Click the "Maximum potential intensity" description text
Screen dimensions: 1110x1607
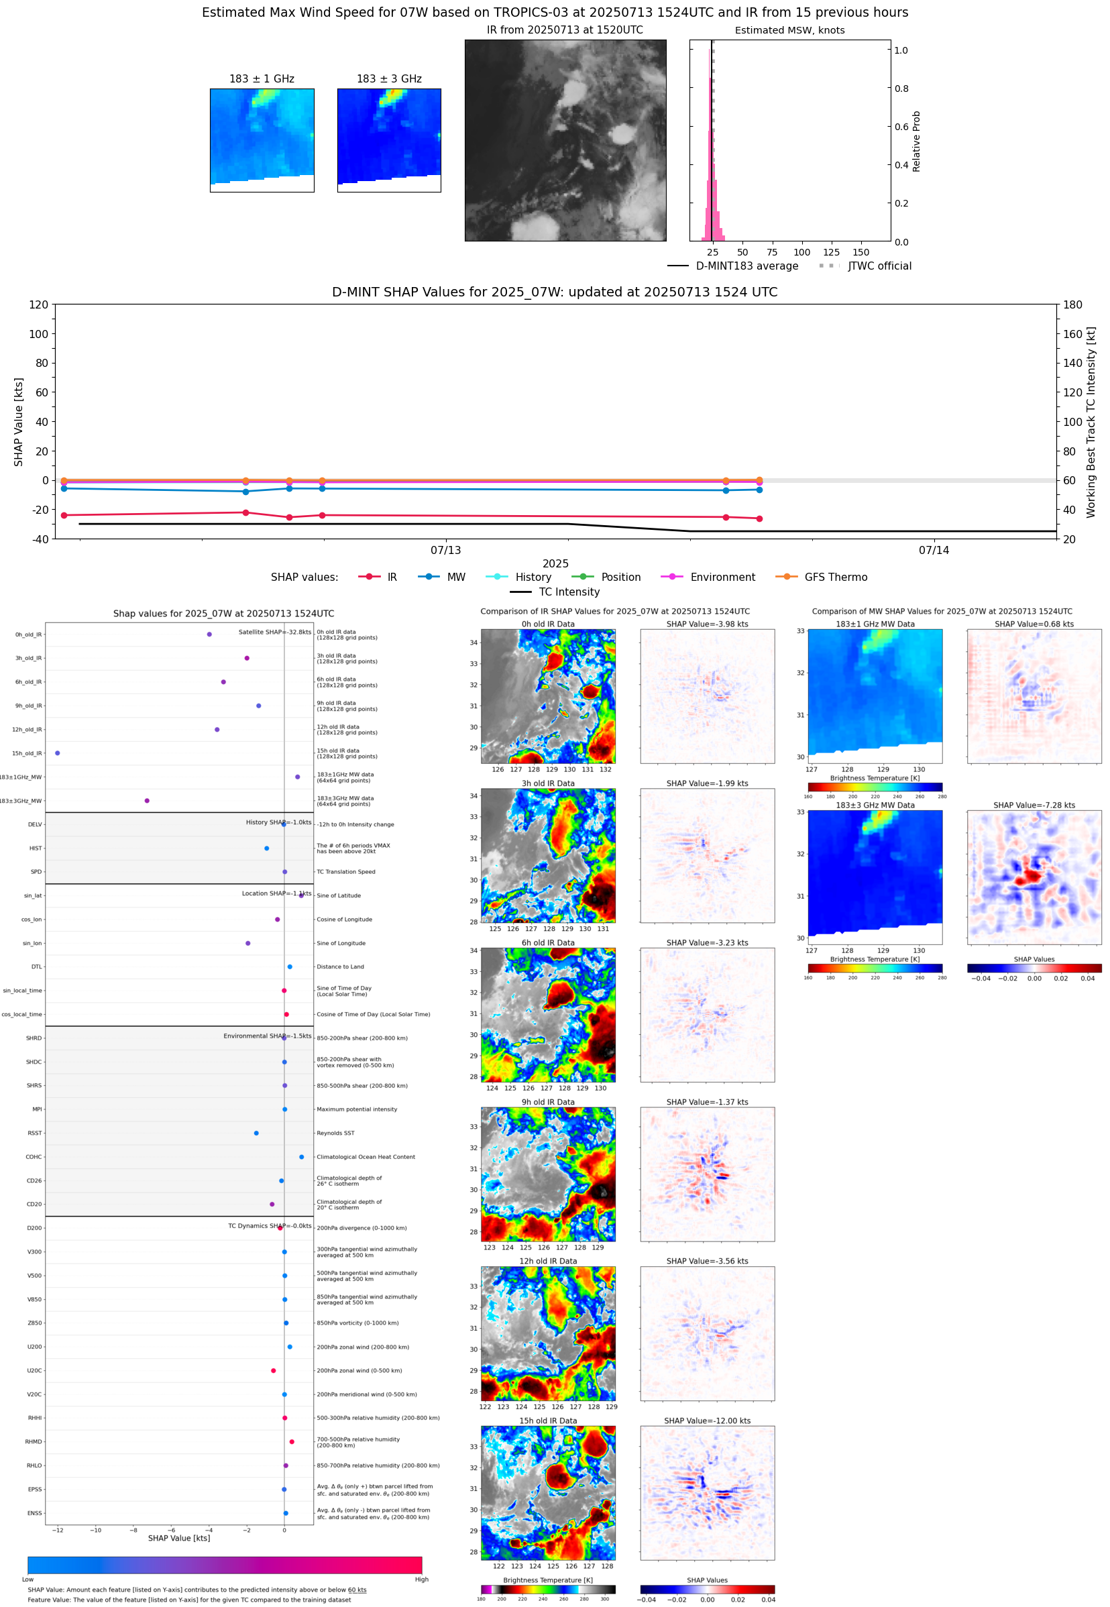pyautogui.click(x=357, y=1109)
